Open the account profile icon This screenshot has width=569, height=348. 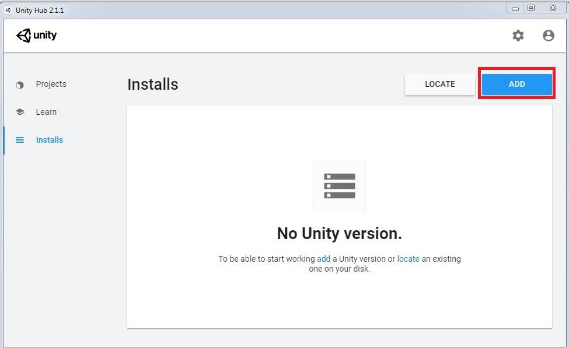pyautogui.click(x=547, y=36)
